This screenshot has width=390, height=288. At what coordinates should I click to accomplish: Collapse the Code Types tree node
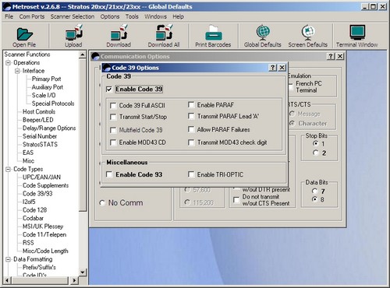[8, 169]
